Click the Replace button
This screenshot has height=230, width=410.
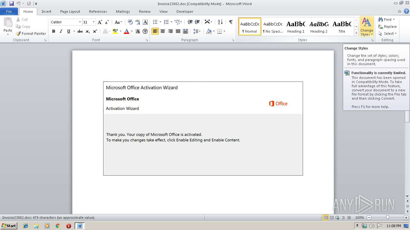pyautogui.click(x=387, y=27)
